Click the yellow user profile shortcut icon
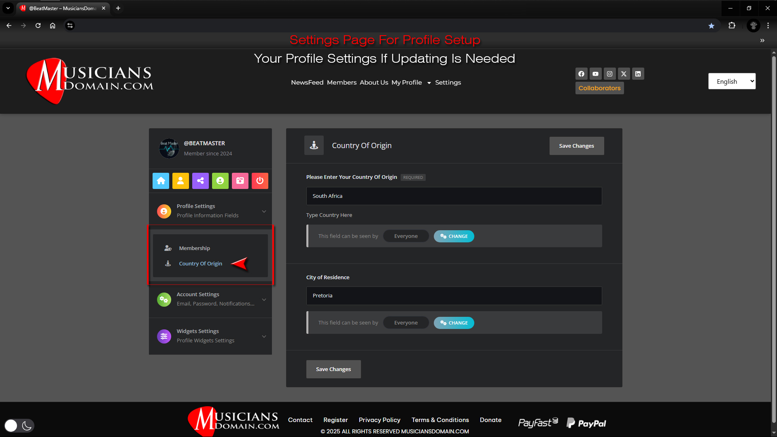The image size is (777, 437). (x=180, y=181)
